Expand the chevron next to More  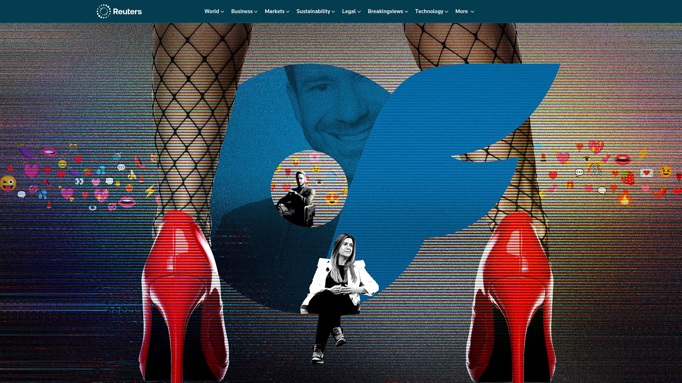472,12
